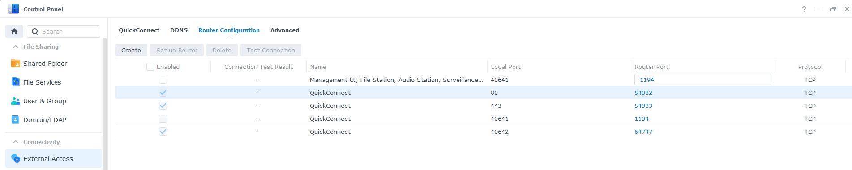Focus the Search input field
This screenshot has height=170, width=852.
(x=64, y=31)
